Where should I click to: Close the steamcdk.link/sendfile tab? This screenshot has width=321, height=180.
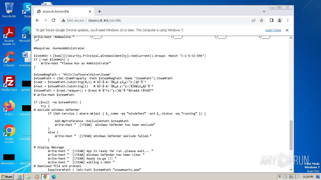[x=90, y=11]
